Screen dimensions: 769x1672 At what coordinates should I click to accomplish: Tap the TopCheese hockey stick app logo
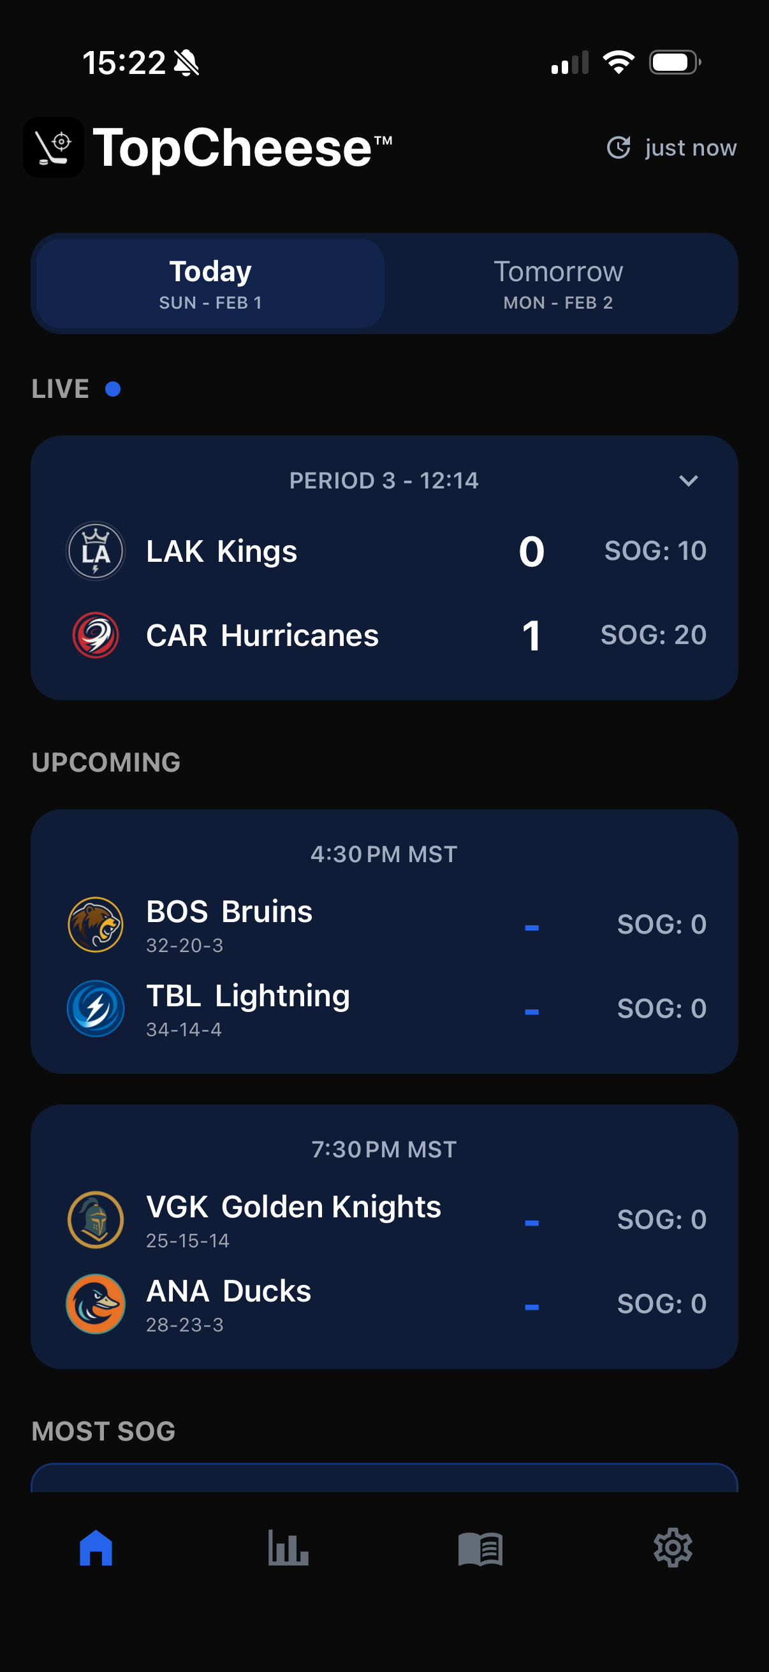pos(53,147)
